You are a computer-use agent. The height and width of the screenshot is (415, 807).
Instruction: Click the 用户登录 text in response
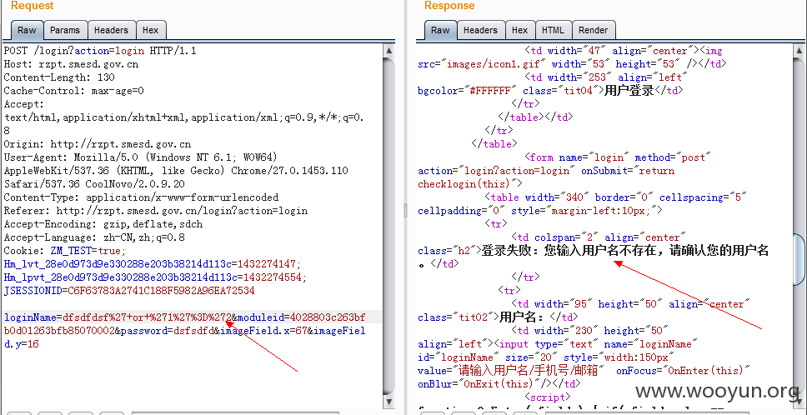[629, 91]
